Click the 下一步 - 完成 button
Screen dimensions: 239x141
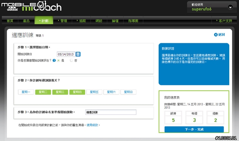[194, 129]
